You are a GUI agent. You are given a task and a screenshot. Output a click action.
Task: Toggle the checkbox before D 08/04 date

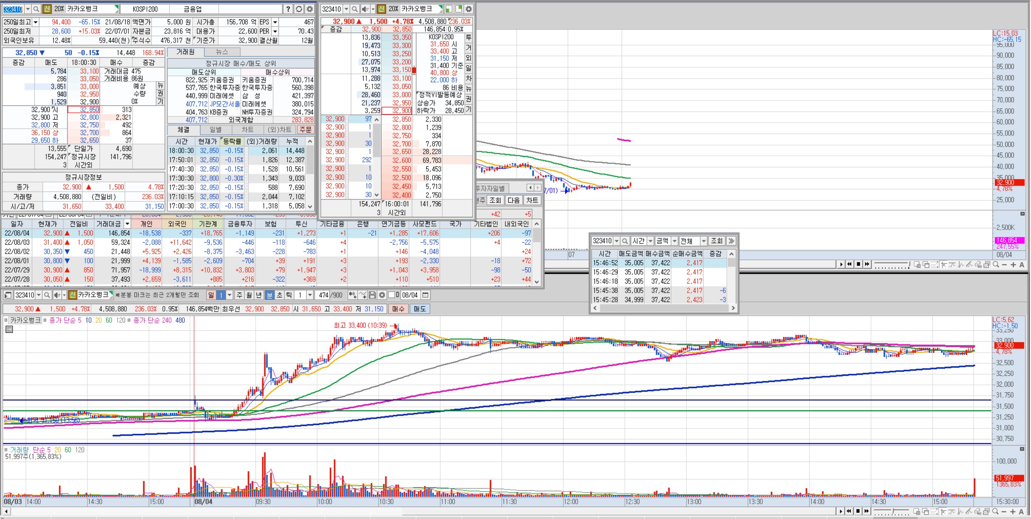(x=391, y=295)
